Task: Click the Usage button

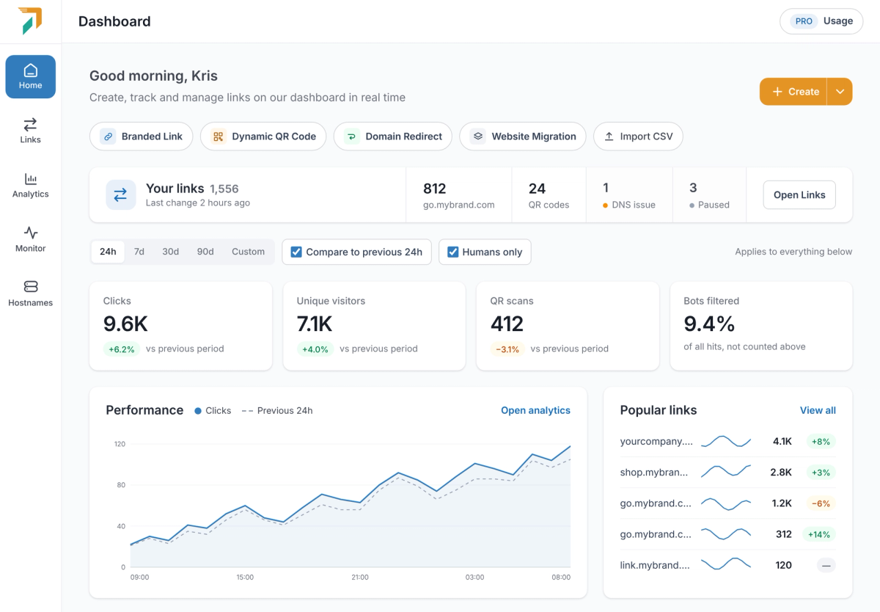Action: [x=821, y=21]
